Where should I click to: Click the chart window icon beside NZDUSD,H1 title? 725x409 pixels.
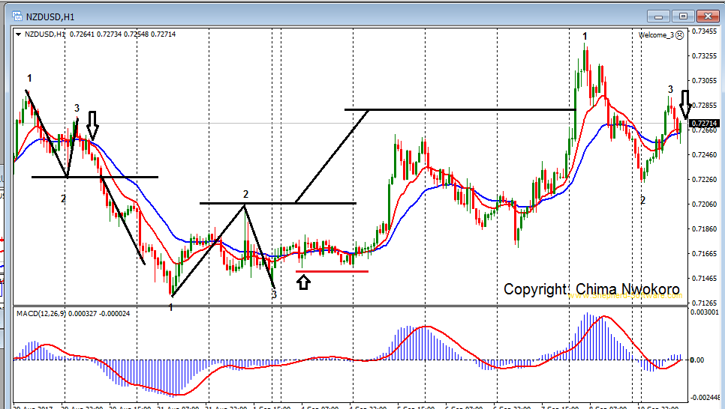click(x=17, y=16)
